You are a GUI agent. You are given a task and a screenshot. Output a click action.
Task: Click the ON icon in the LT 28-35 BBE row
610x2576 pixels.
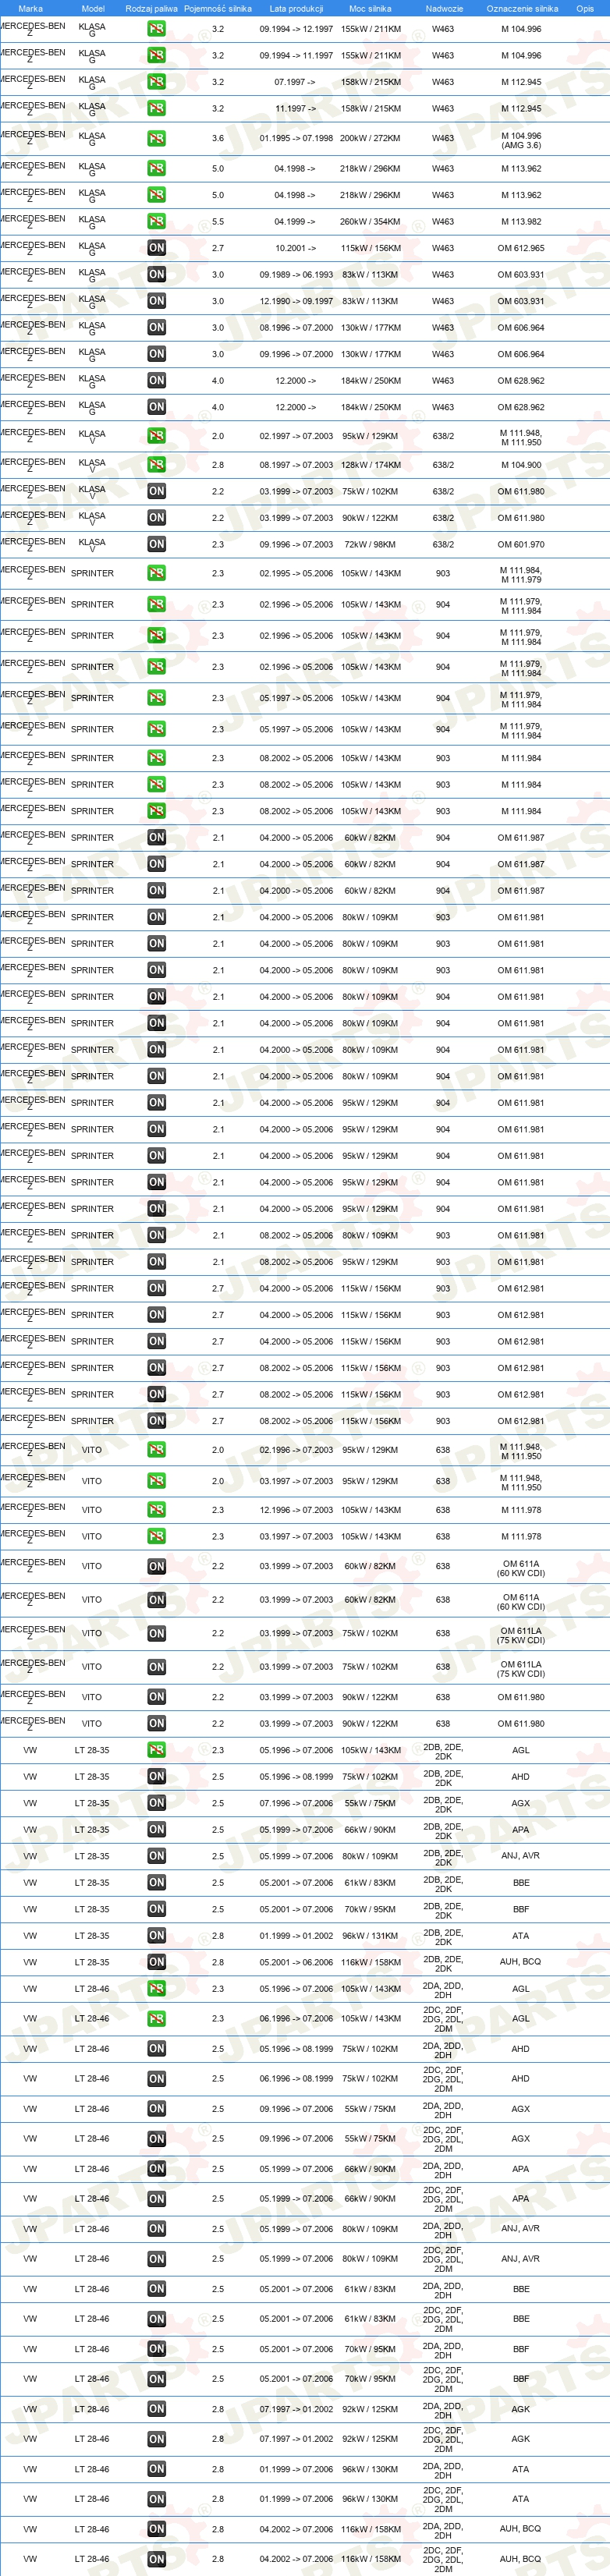tap(156, 1883)
